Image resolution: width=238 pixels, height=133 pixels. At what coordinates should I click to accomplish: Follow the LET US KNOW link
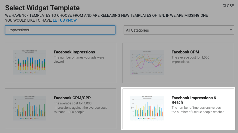coord(65,20)
